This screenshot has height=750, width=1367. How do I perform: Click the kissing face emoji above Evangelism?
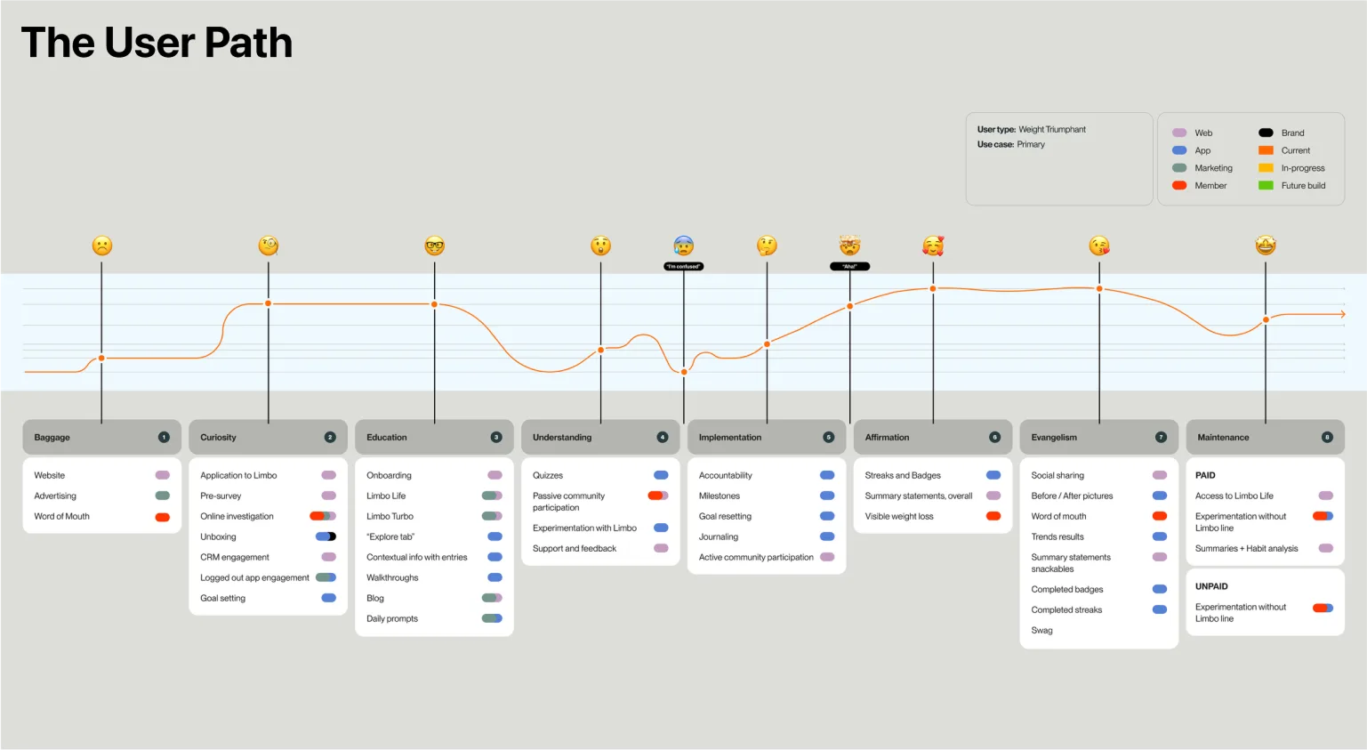click(1099, 246)
